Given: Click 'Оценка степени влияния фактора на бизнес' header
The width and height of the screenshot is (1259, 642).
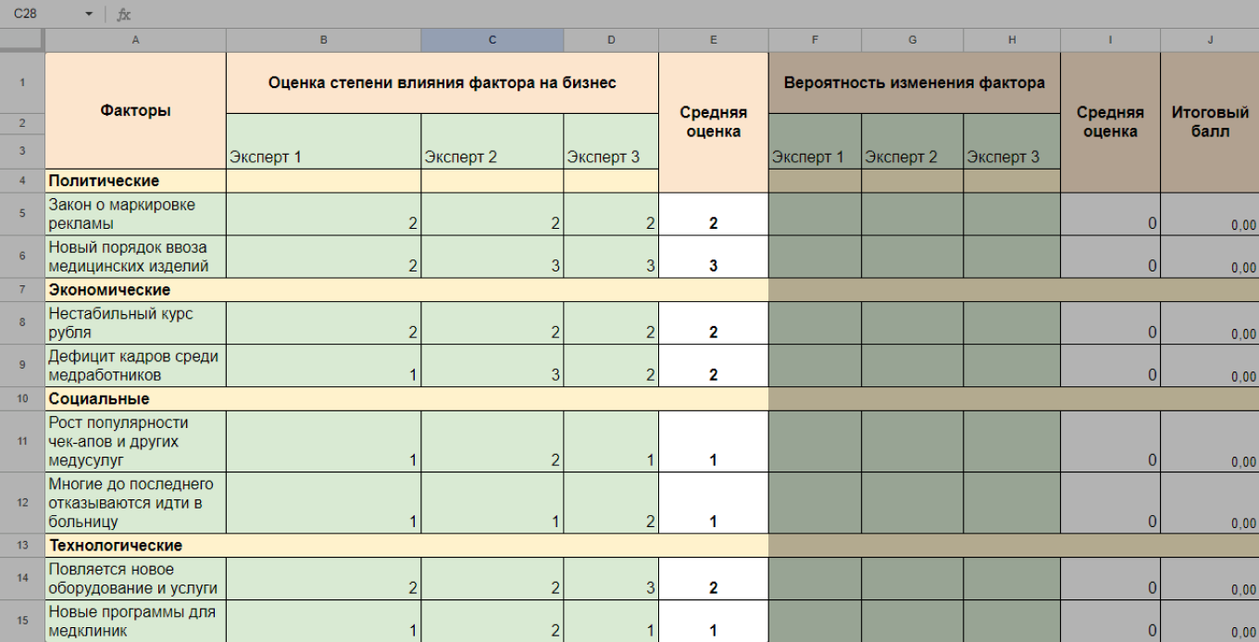Looking at the screenshot, I should (x=443, y=82).
